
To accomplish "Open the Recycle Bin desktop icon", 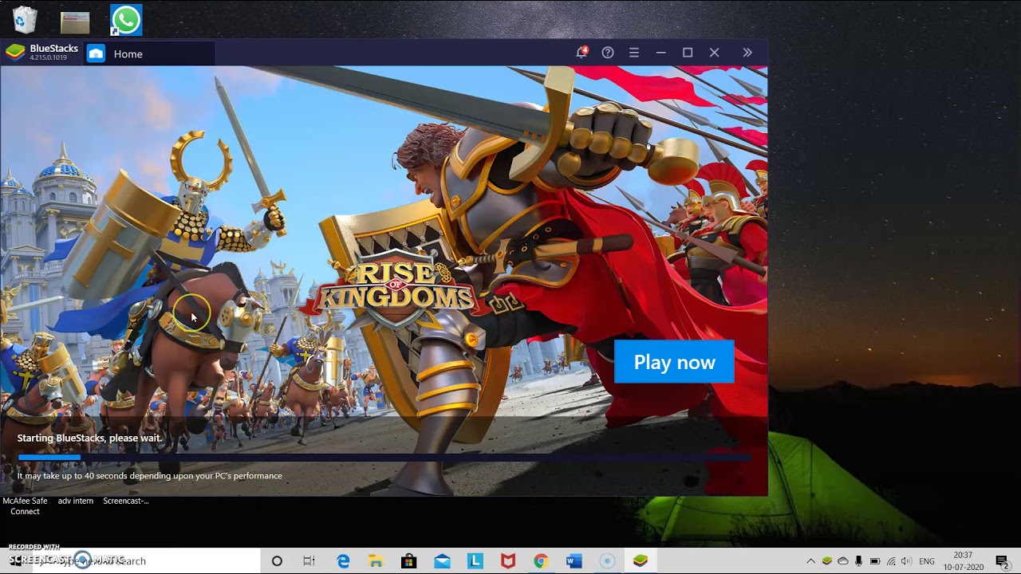I will 26,20.
